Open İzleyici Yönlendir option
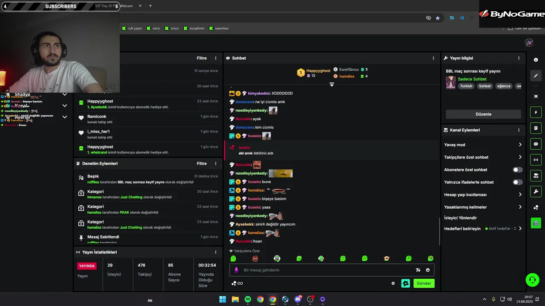This screenshot has width=545, height=306. 460,218
